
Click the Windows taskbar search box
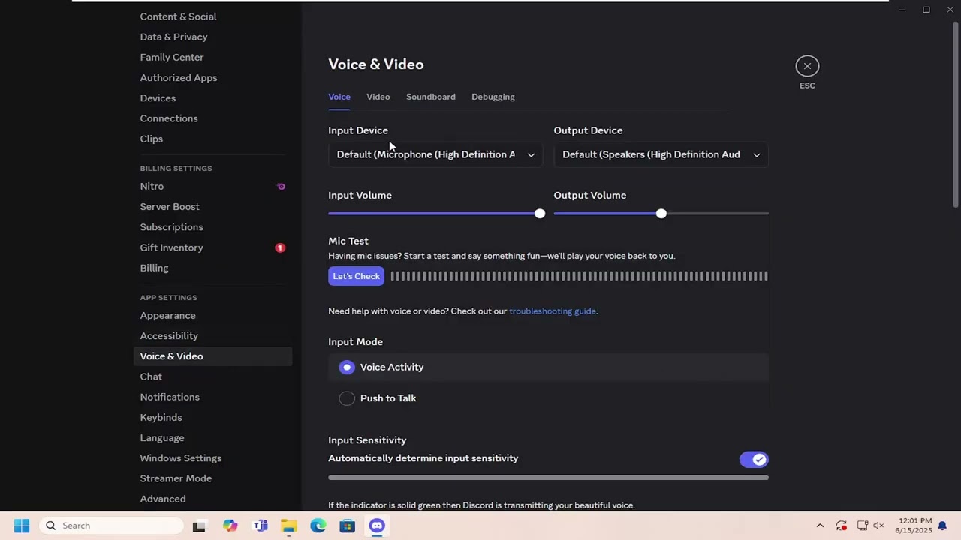click(x=113, y=526)
